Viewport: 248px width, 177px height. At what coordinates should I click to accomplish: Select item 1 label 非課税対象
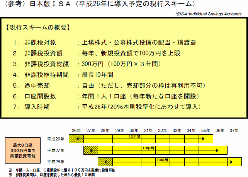coord(40,43)
